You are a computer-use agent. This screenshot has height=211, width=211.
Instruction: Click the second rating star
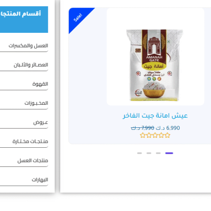[x=149, y=135]
